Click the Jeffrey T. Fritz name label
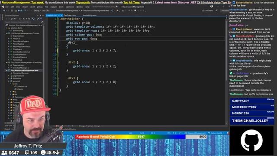Image resolution: width=277 pixels, height=156 pixels. coord(28,146)
